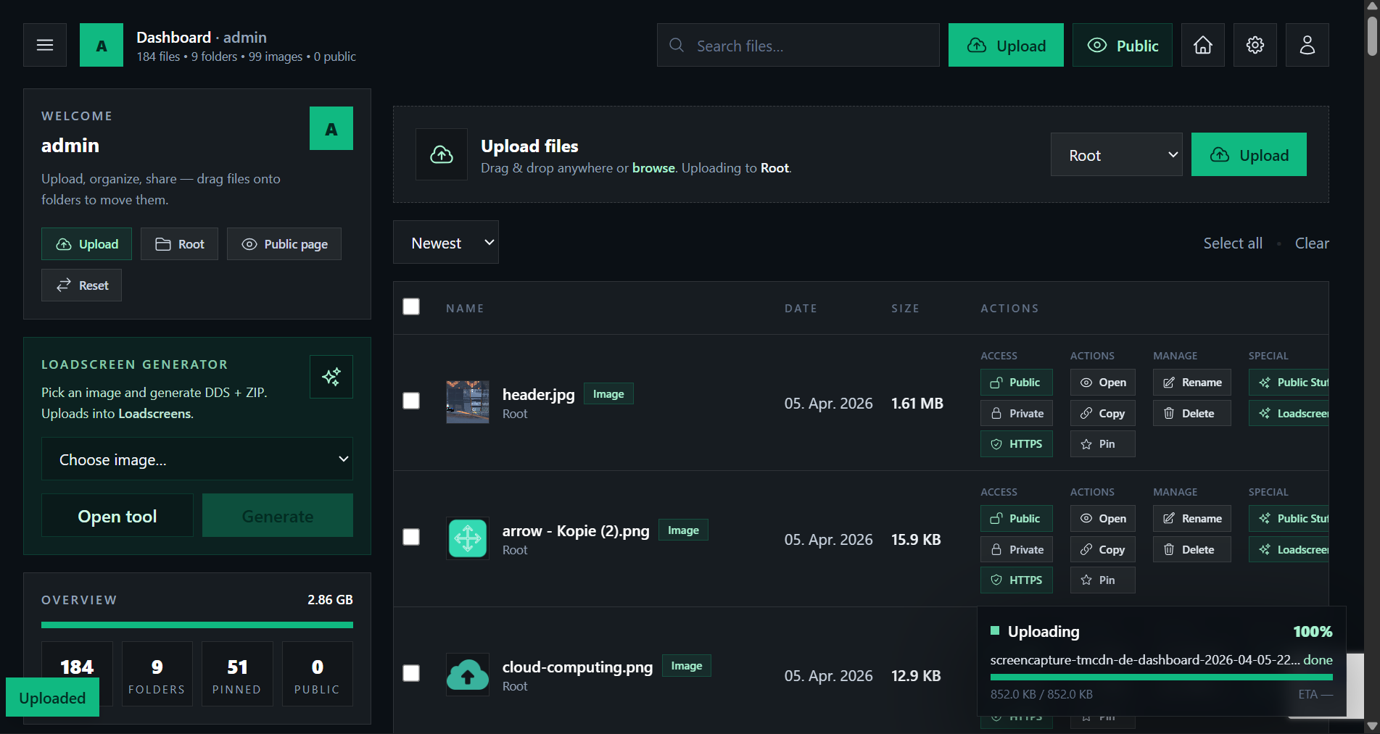Screen dimensions: 1380x734
Task: Select the cloud-computing.png checkbox
Action: (411, 673)
